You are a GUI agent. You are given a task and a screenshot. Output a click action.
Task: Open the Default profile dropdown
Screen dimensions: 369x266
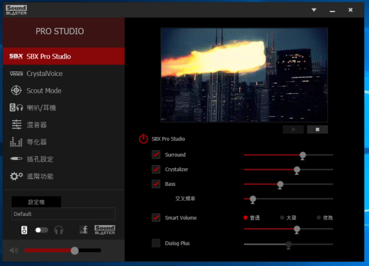(63, 214)
